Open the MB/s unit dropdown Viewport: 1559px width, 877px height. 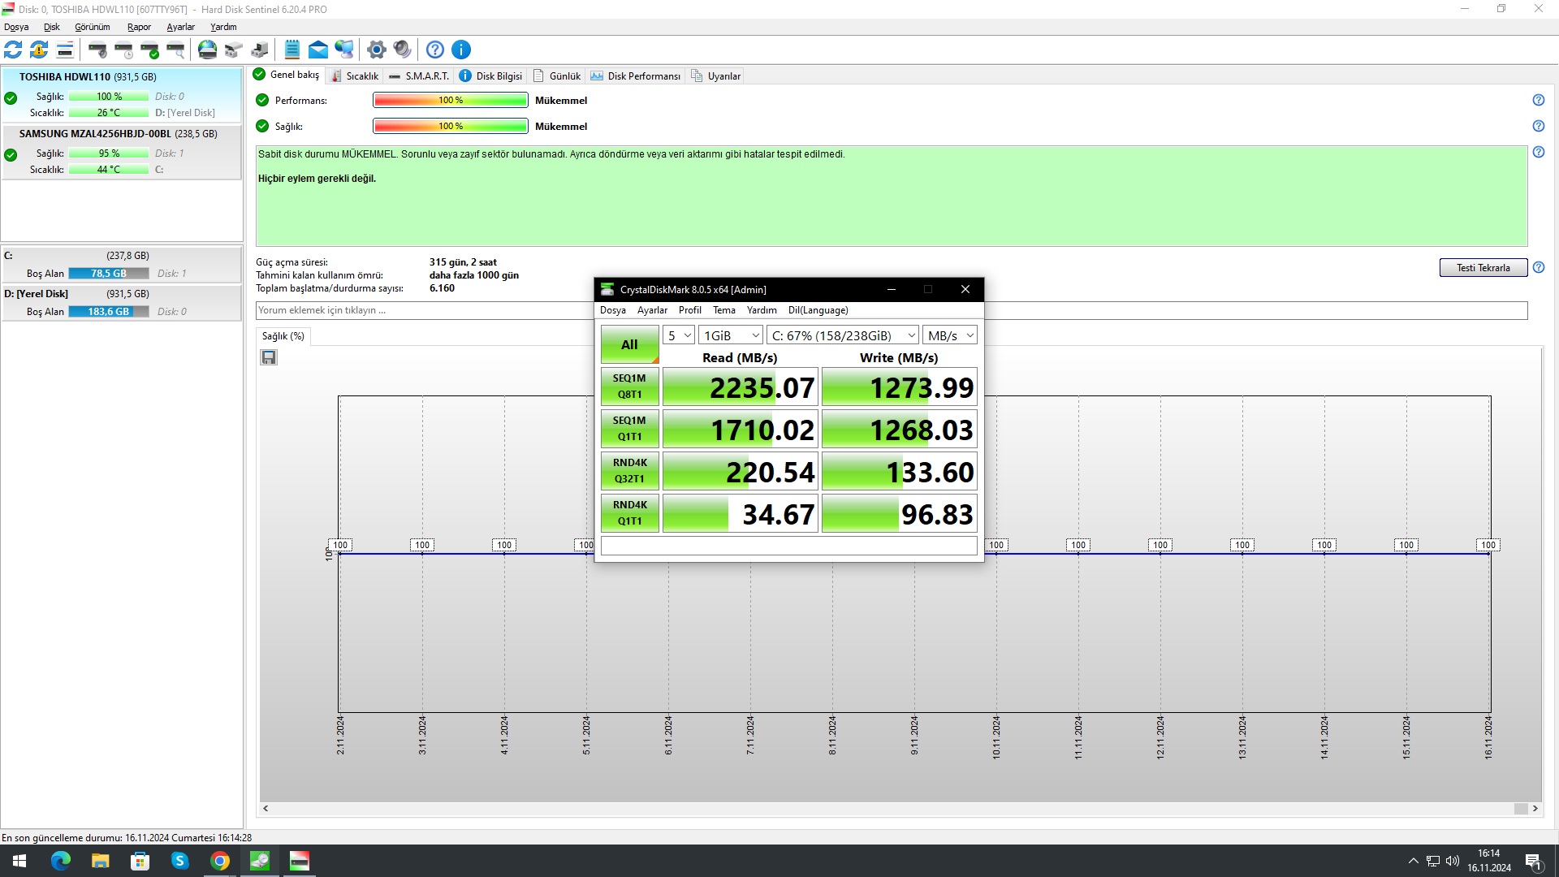click(x=949, y=335)
